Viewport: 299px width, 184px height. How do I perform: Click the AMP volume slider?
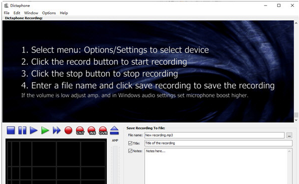[x=115, y=165]
